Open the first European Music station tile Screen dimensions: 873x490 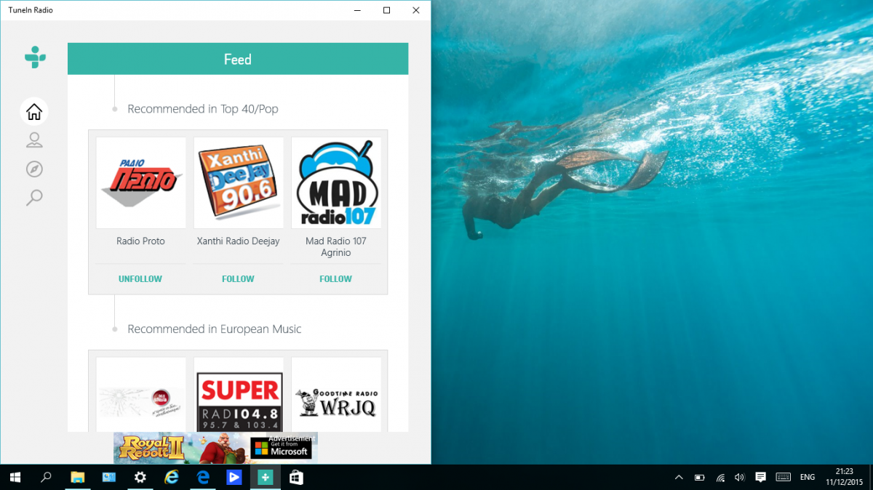coord(141,395)
